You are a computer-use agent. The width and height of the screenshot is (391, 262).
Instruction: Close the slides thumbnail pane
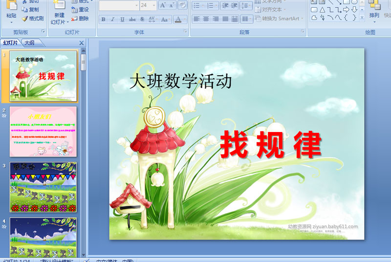pos(82,43)
